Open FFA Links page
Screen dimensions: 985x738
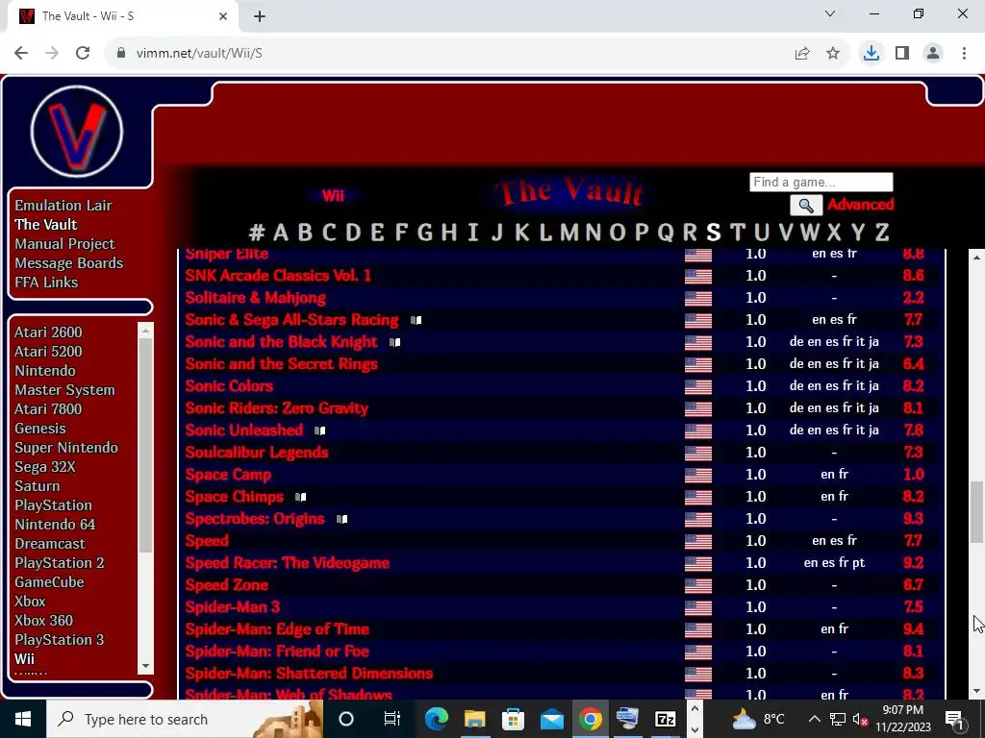[x=46, y=283]
